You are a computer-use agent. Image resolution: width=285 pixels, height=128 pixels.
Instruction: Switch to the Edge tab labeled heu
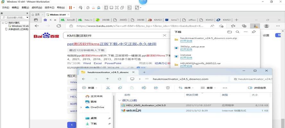85,20
